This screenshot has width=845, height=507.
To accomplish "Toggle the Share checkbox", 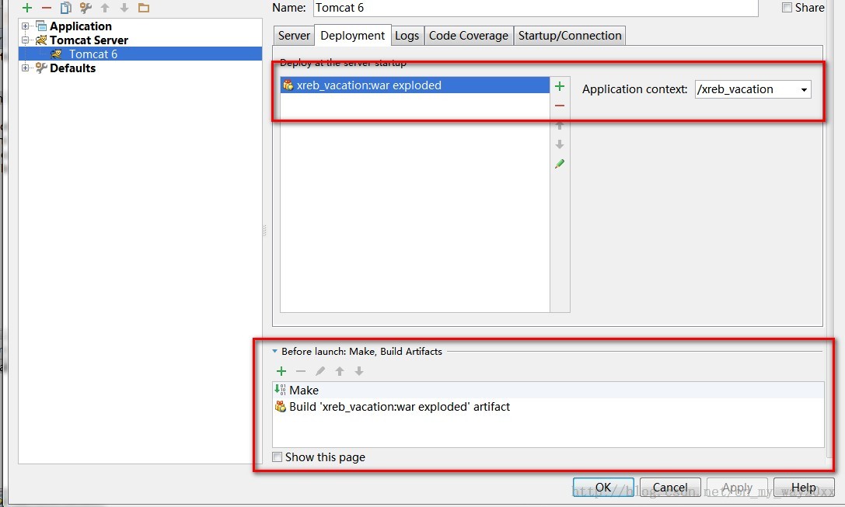I will click(787, 8).
